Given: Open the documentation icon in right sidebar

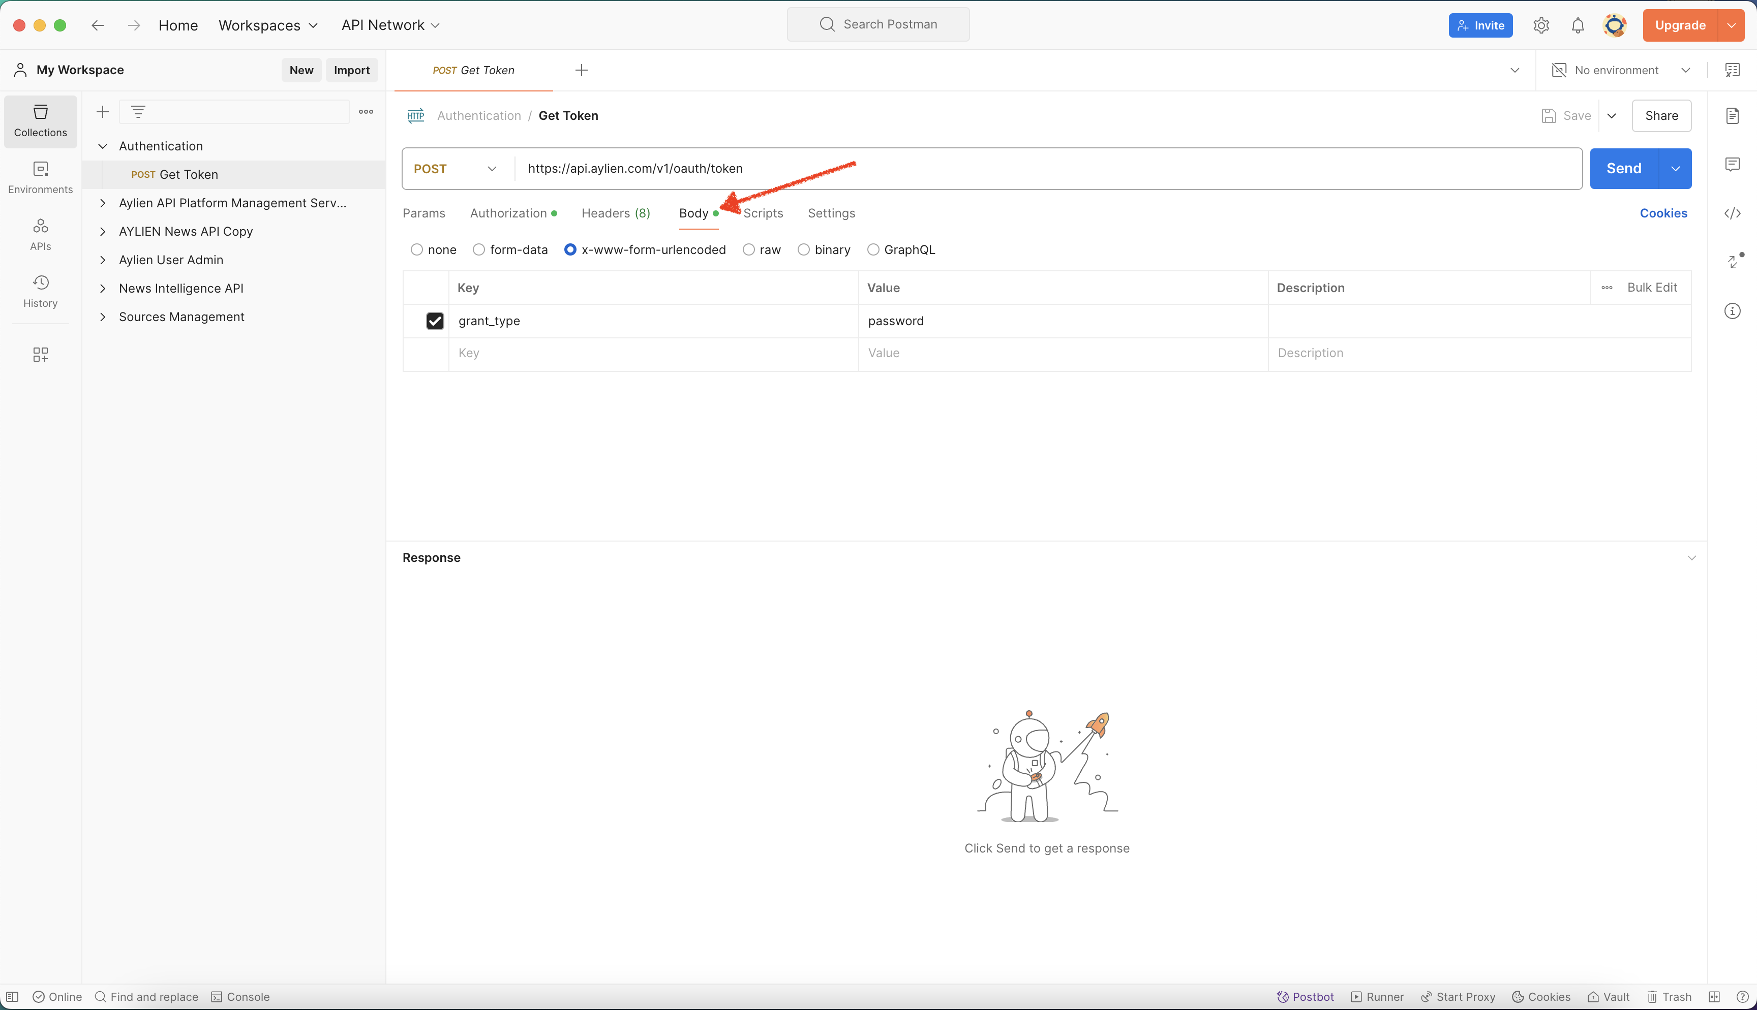Looking at the screenshot, I should 1733,115.
